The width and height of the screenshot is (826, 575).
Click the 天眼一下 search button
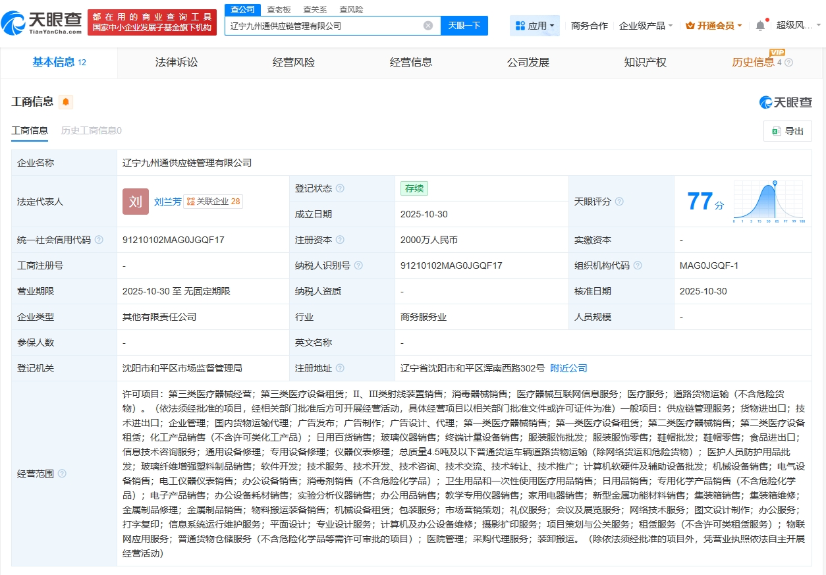click(x=464, y=26)
